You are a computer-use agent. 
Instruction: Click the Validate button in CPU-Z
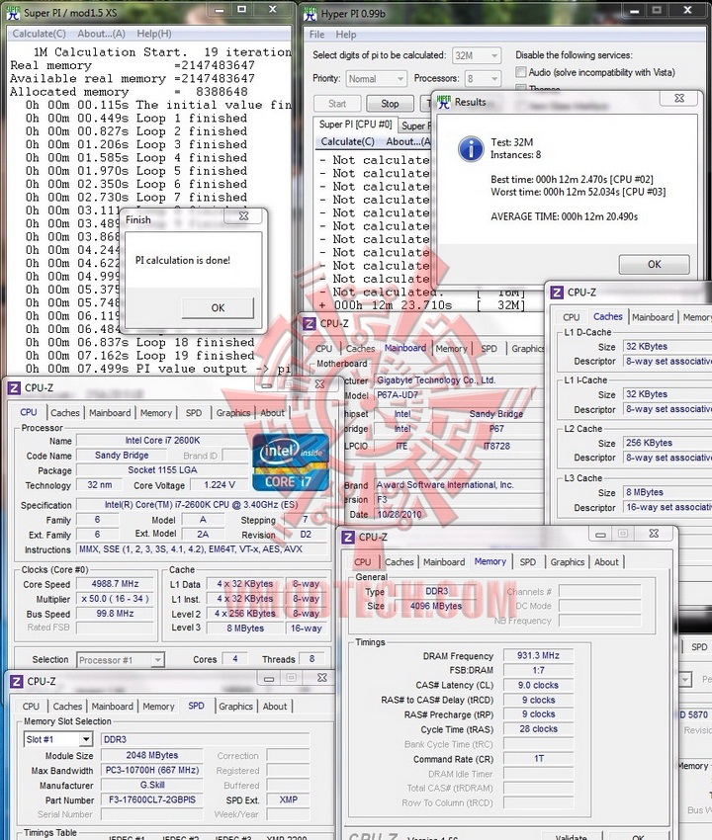click(572, 836)
